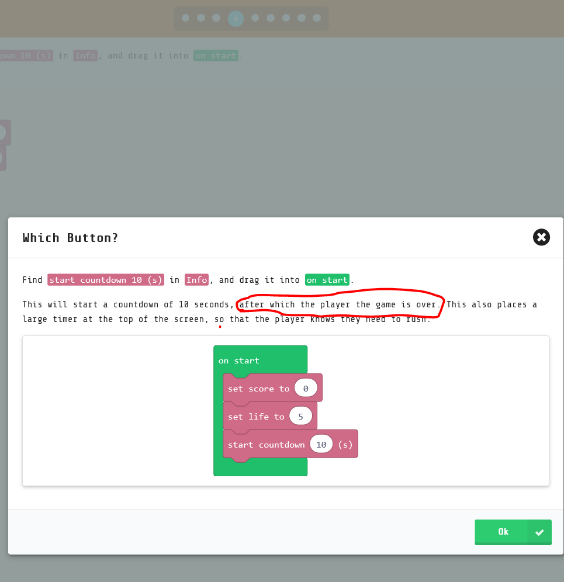Select the first progress dot at top
Screen dimensions: 564x582
[184, 18]
